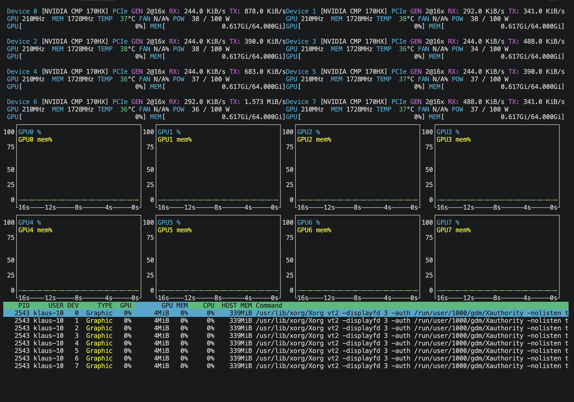Pick the Command column header
Viewport: 574px width, 402px height.
tap(269, 305)
